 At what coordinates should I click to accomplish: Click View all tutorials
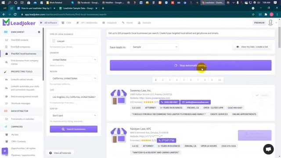click(x=61, y=153)
